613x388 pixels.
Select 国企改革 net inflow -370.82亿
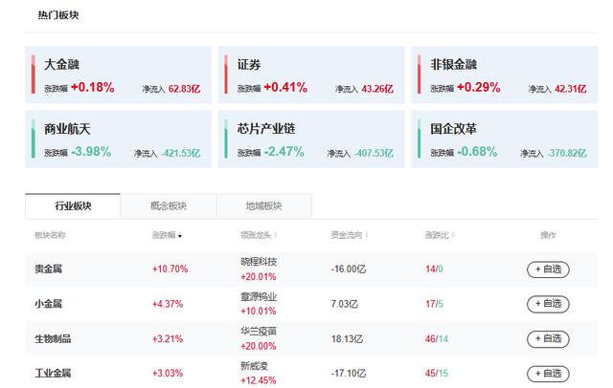567,153
